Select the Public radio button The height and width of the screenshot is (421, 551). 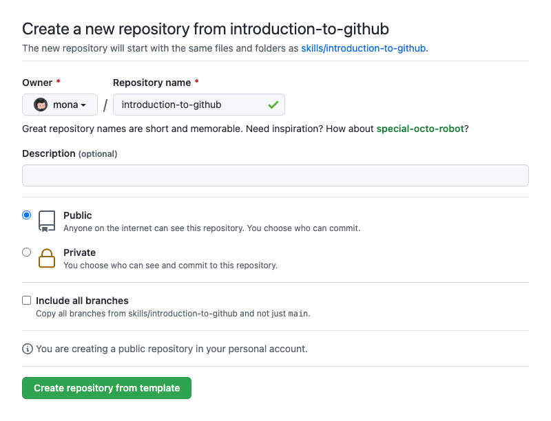pyautogui.click(x=26, y=215)
